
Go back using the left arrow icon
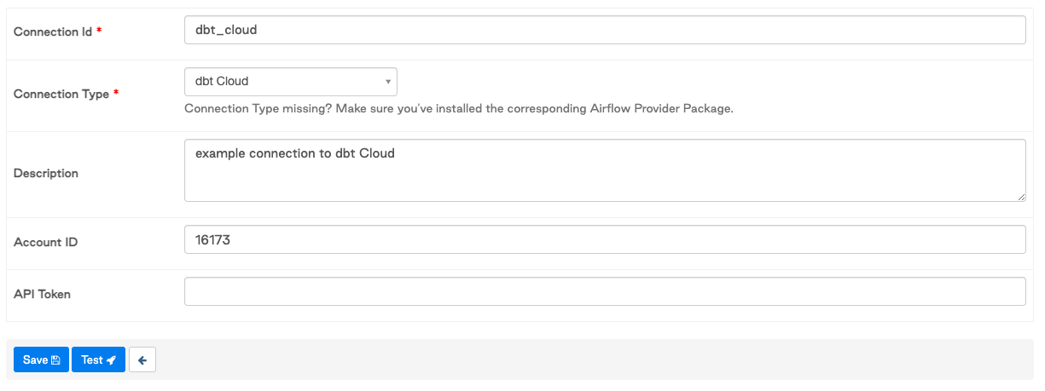click(142, 360)
